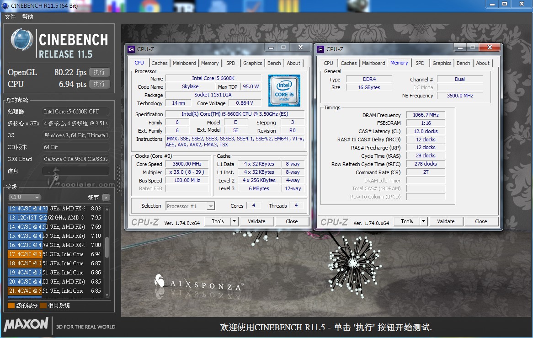
Task: Open About tab in the CPU-Z processor window
Action: [293, 63]
